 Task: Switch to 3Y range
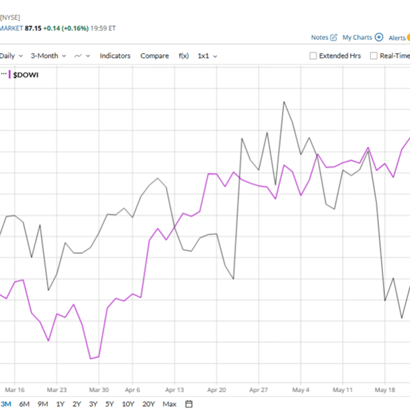(x=93, y=404)
